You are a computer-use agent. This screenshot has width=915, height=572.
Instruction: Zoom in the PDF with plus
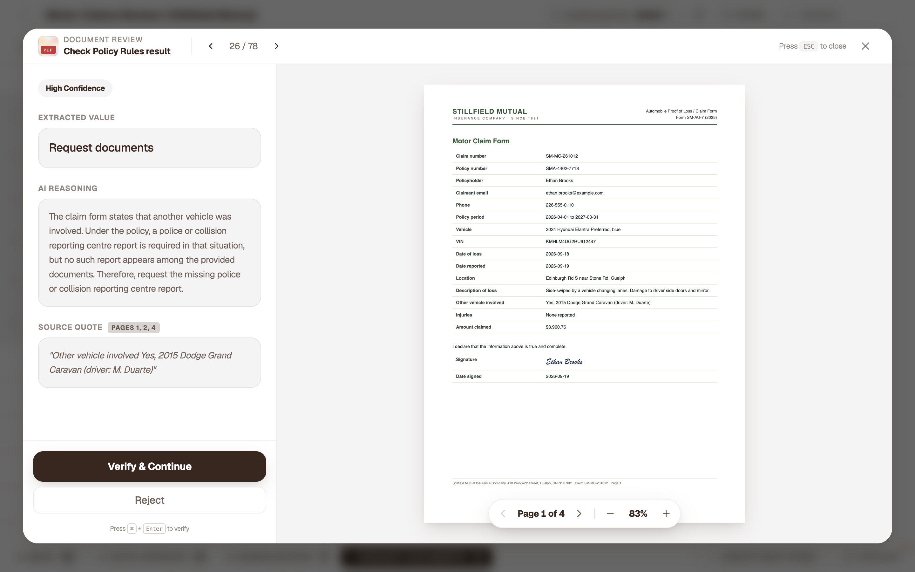click(666, 513)
